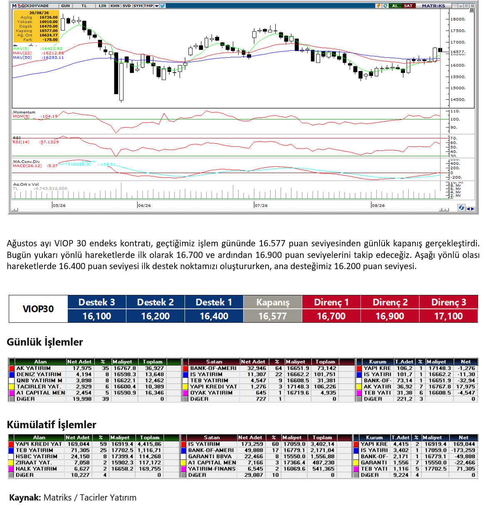This screenshot has width=486, height=508.
Task: Click the MATRIKS brand button
Action: pyautogui.click(x=434, y=6)
